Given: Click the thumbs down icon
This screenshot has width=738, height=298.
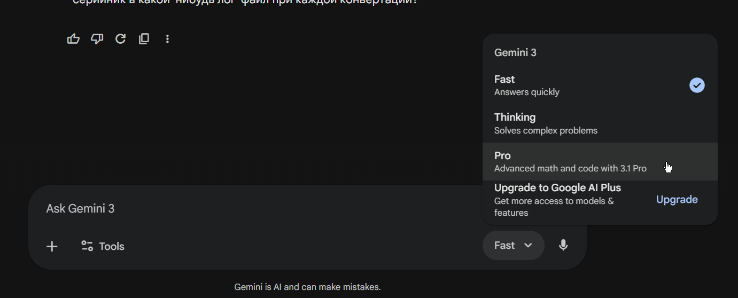Looking at the screenshot, I should (x=97, y=39).
